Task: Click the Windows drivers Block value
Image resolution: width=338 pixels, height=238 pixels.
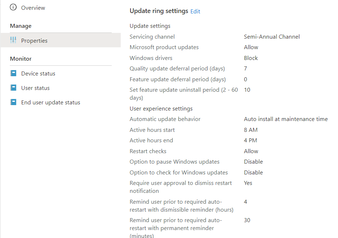Action: pyautogui.click(x=251, y=58)
